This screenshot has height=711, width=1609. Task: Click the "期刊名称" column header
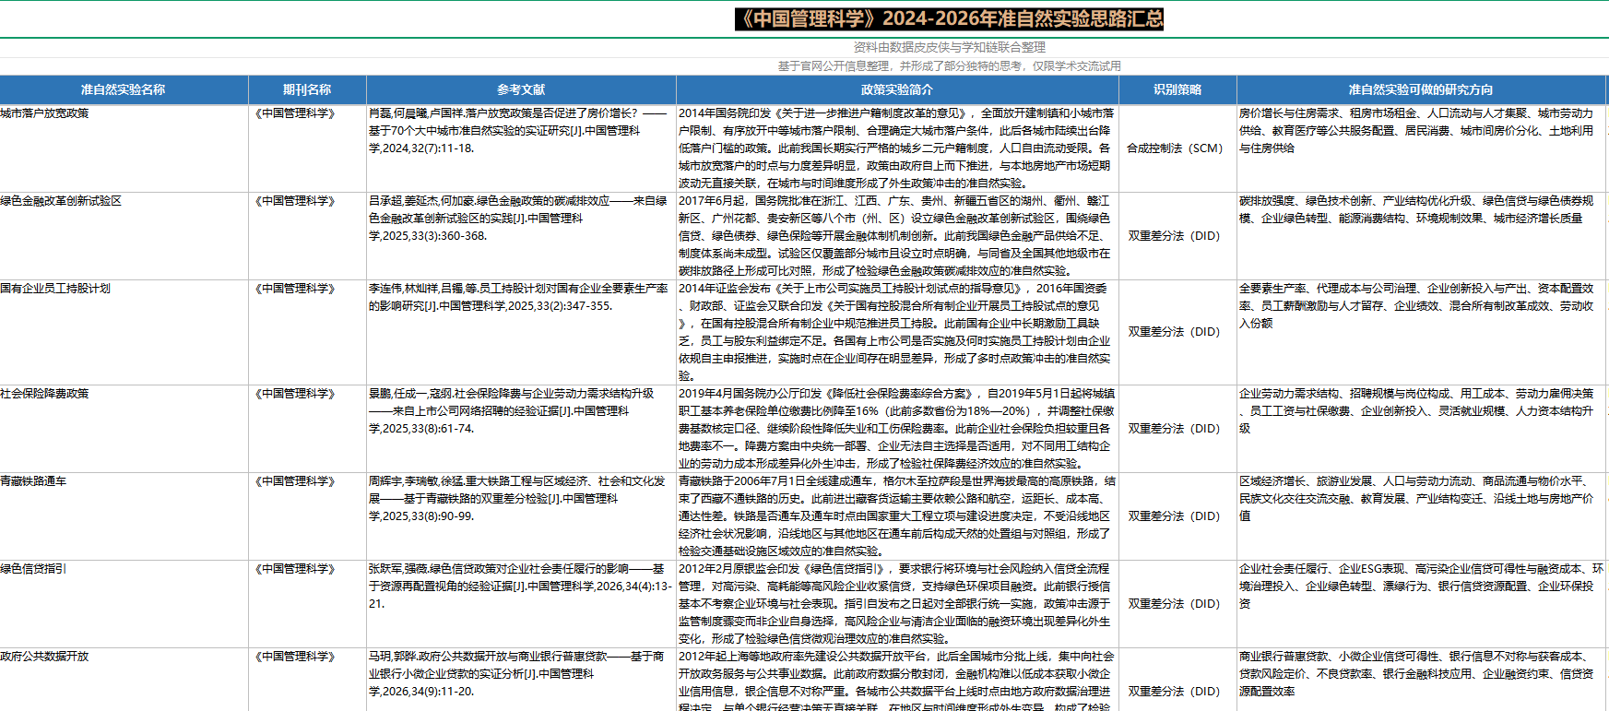[x=307, y=89]
